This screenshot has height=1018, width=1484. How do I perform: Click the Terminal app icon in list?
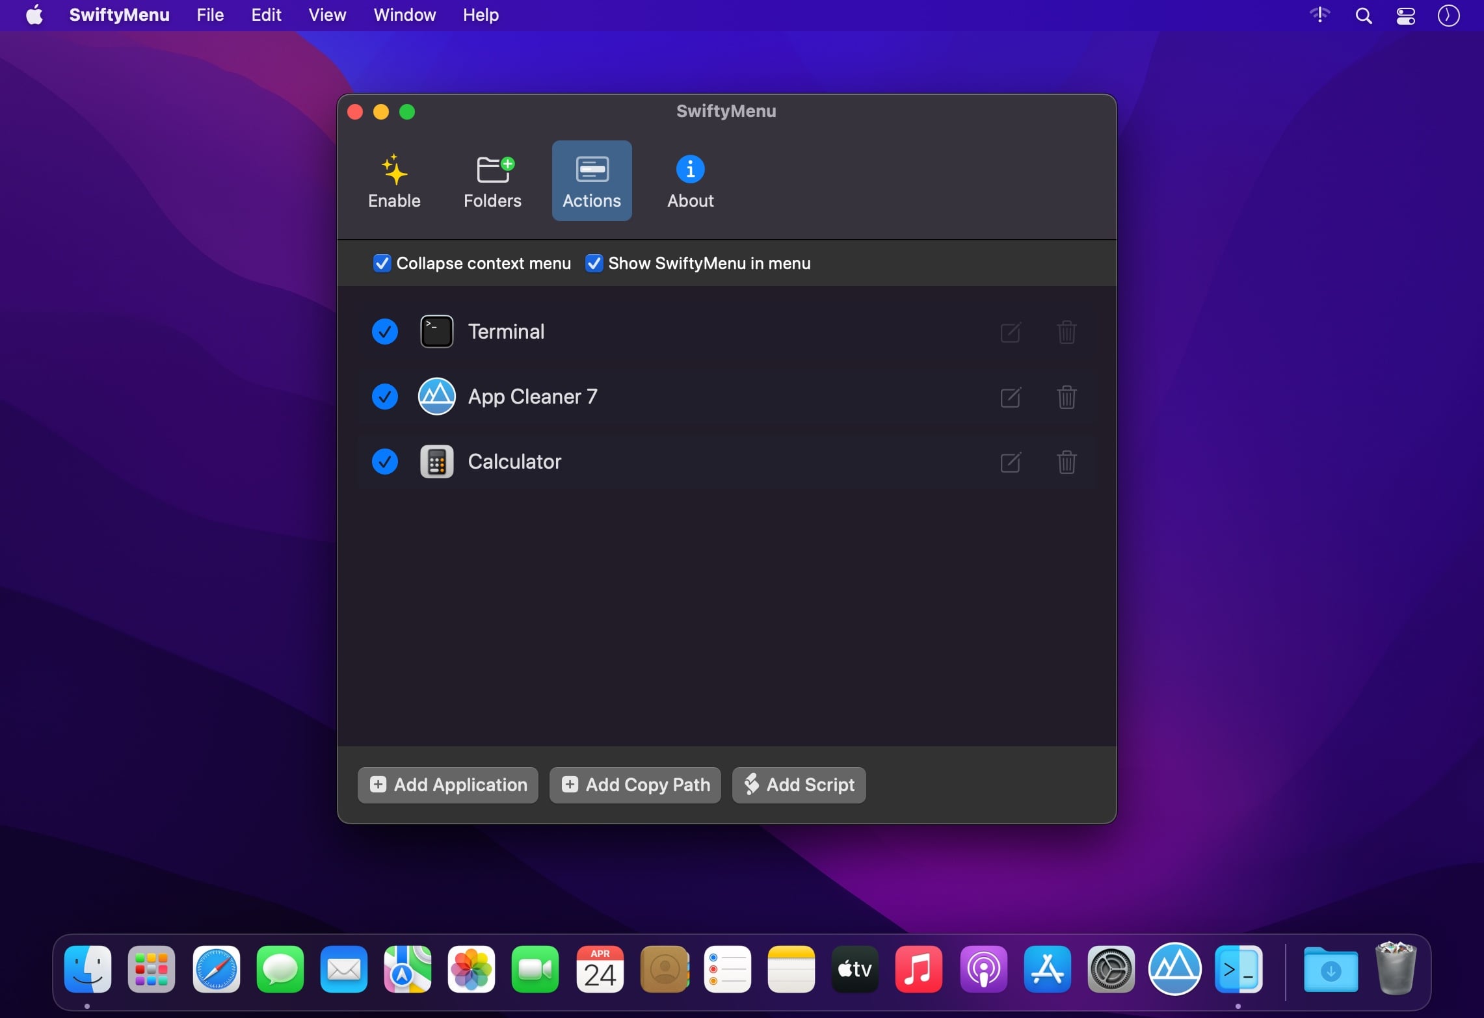coord(436,332)
